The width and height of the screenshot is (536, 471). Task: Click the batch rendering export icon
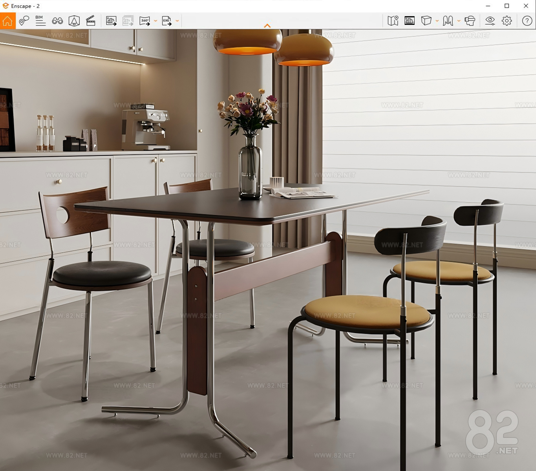coord(128,21)
